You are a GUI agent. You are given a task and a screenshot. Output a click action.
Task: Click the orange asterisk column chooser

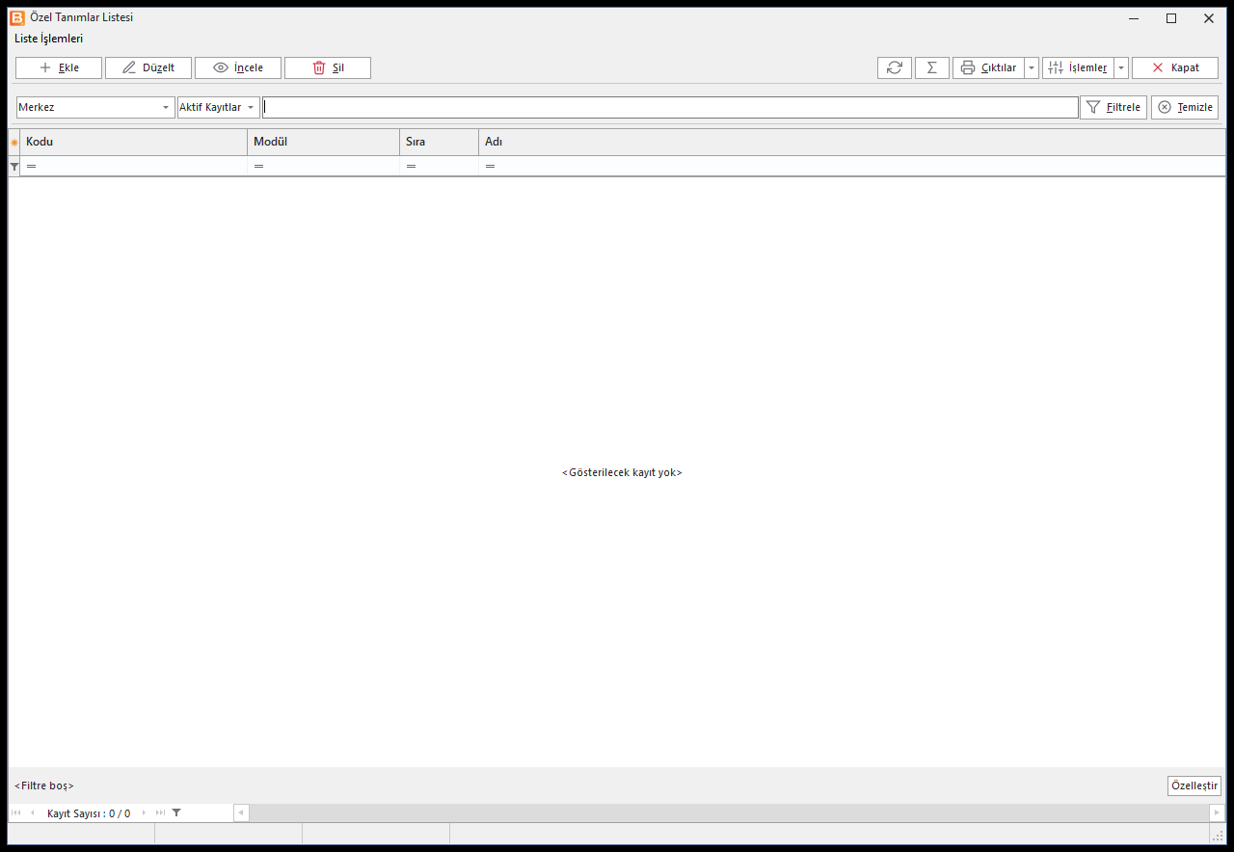point(13,143)
